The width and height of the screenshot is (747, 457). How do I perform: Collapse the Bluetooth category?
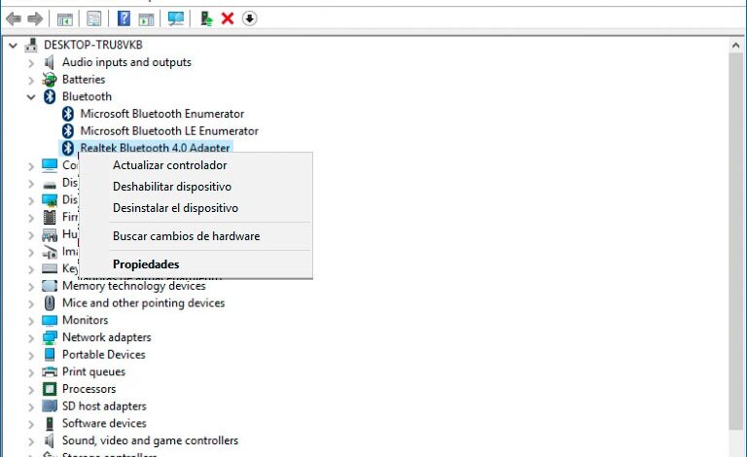(x=31, y=97)
